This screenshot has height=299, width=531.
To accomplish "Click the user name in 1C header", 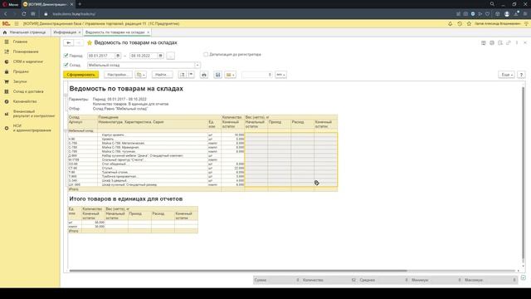I will click(498, 24).
